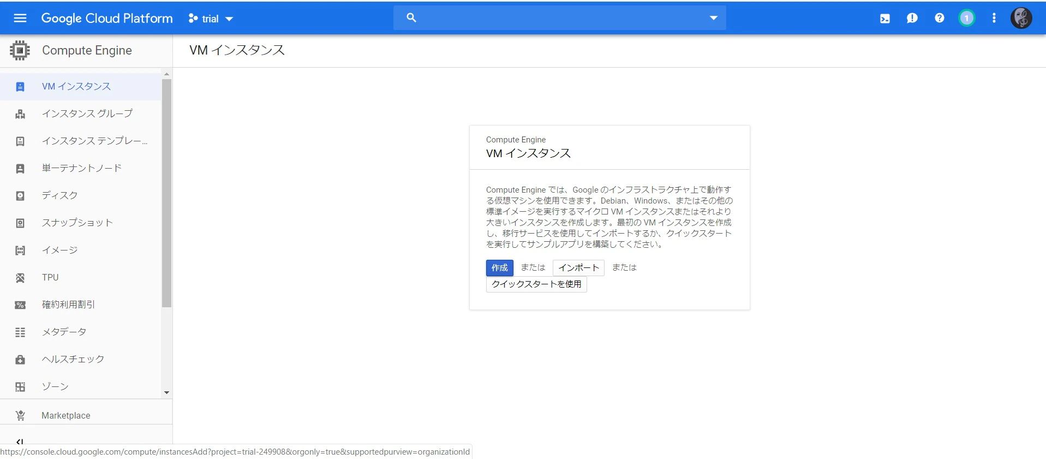Click sidebar scrollbar up arrow
This screenshot has height=459, width=1046.
click(x=166, y=74)
